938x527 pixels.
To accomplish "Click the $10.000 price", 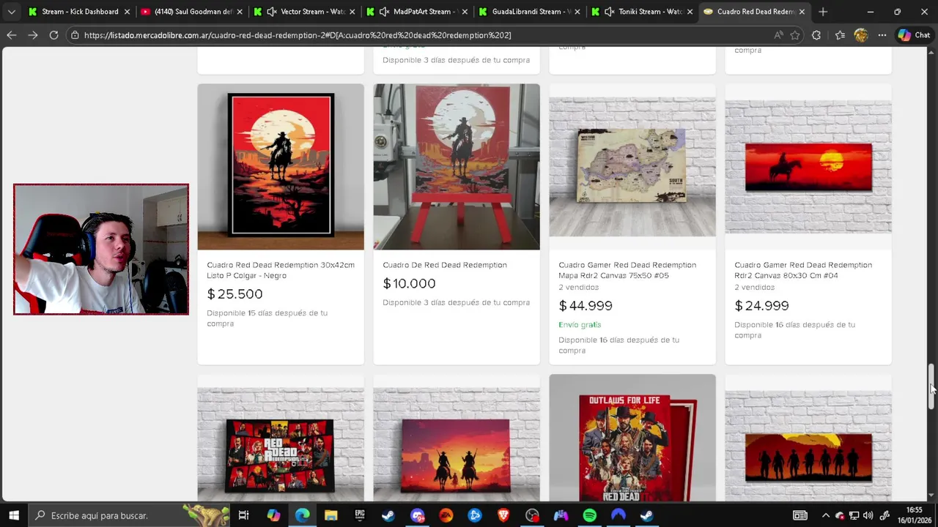I will click(409, 283).
